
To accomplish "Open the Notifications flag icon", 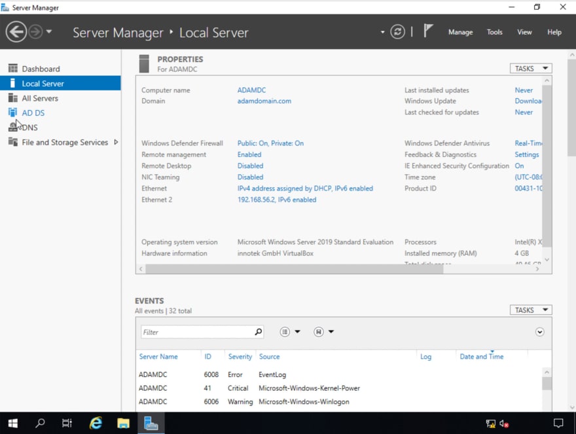I will pos(428,31).
